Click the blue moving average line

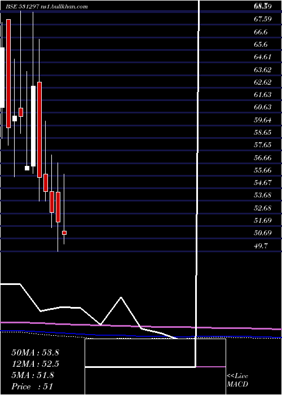pyautogui.click(x=141, y=335)
